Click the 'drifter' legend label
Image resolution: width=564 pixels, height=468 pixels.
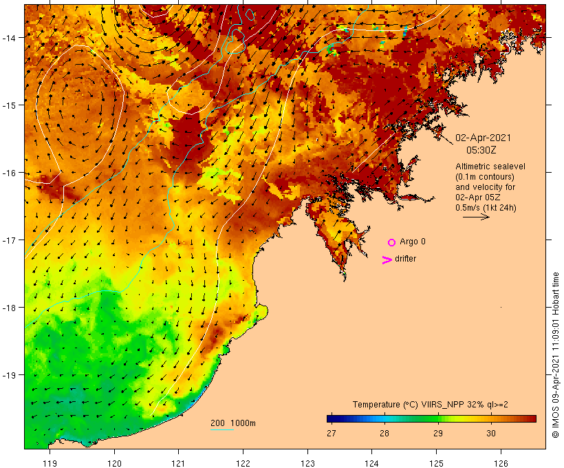coord(405,259)
